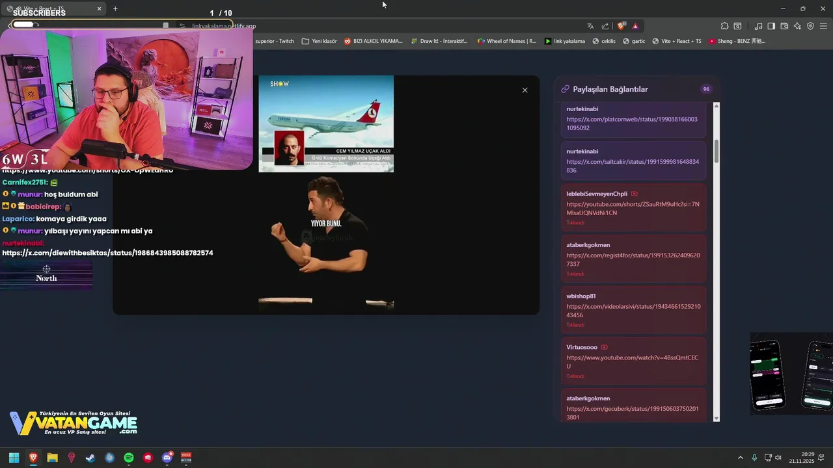833x468 pixels.
Task: Open the Yeni klasör bookmarks folder
Action: click(319, 41)
